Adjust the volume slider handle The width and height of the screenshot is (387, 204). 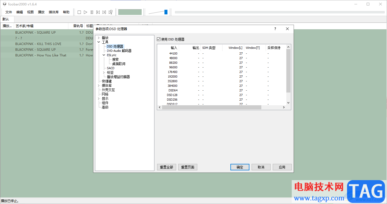(x=166, y=12)
